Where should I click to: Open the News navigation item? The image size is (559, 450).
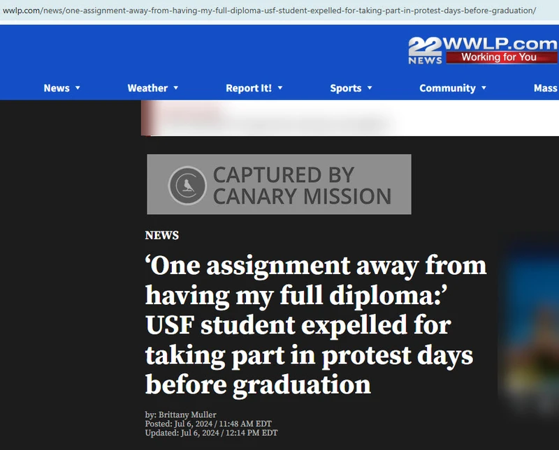(x=57, y=88)
